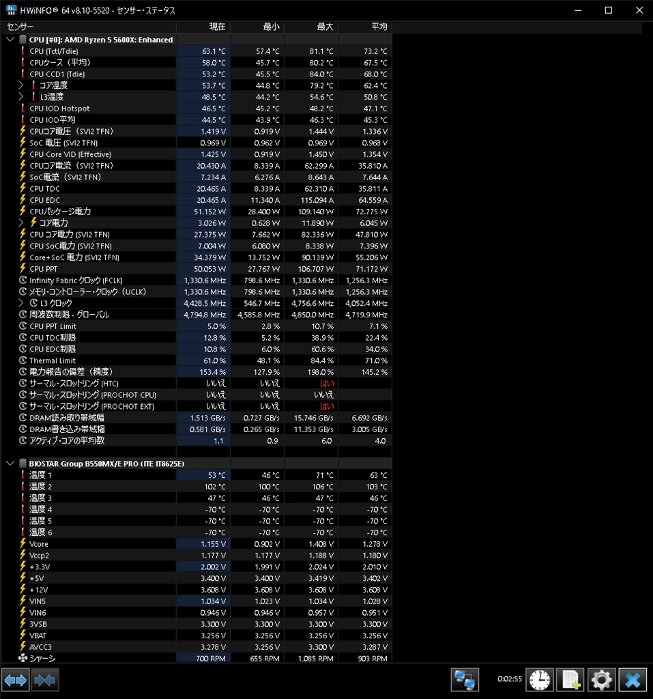Click the センサー column header
Image resolution: width=653 pixels, height=699 pixels.
click(x=89, y=27)
